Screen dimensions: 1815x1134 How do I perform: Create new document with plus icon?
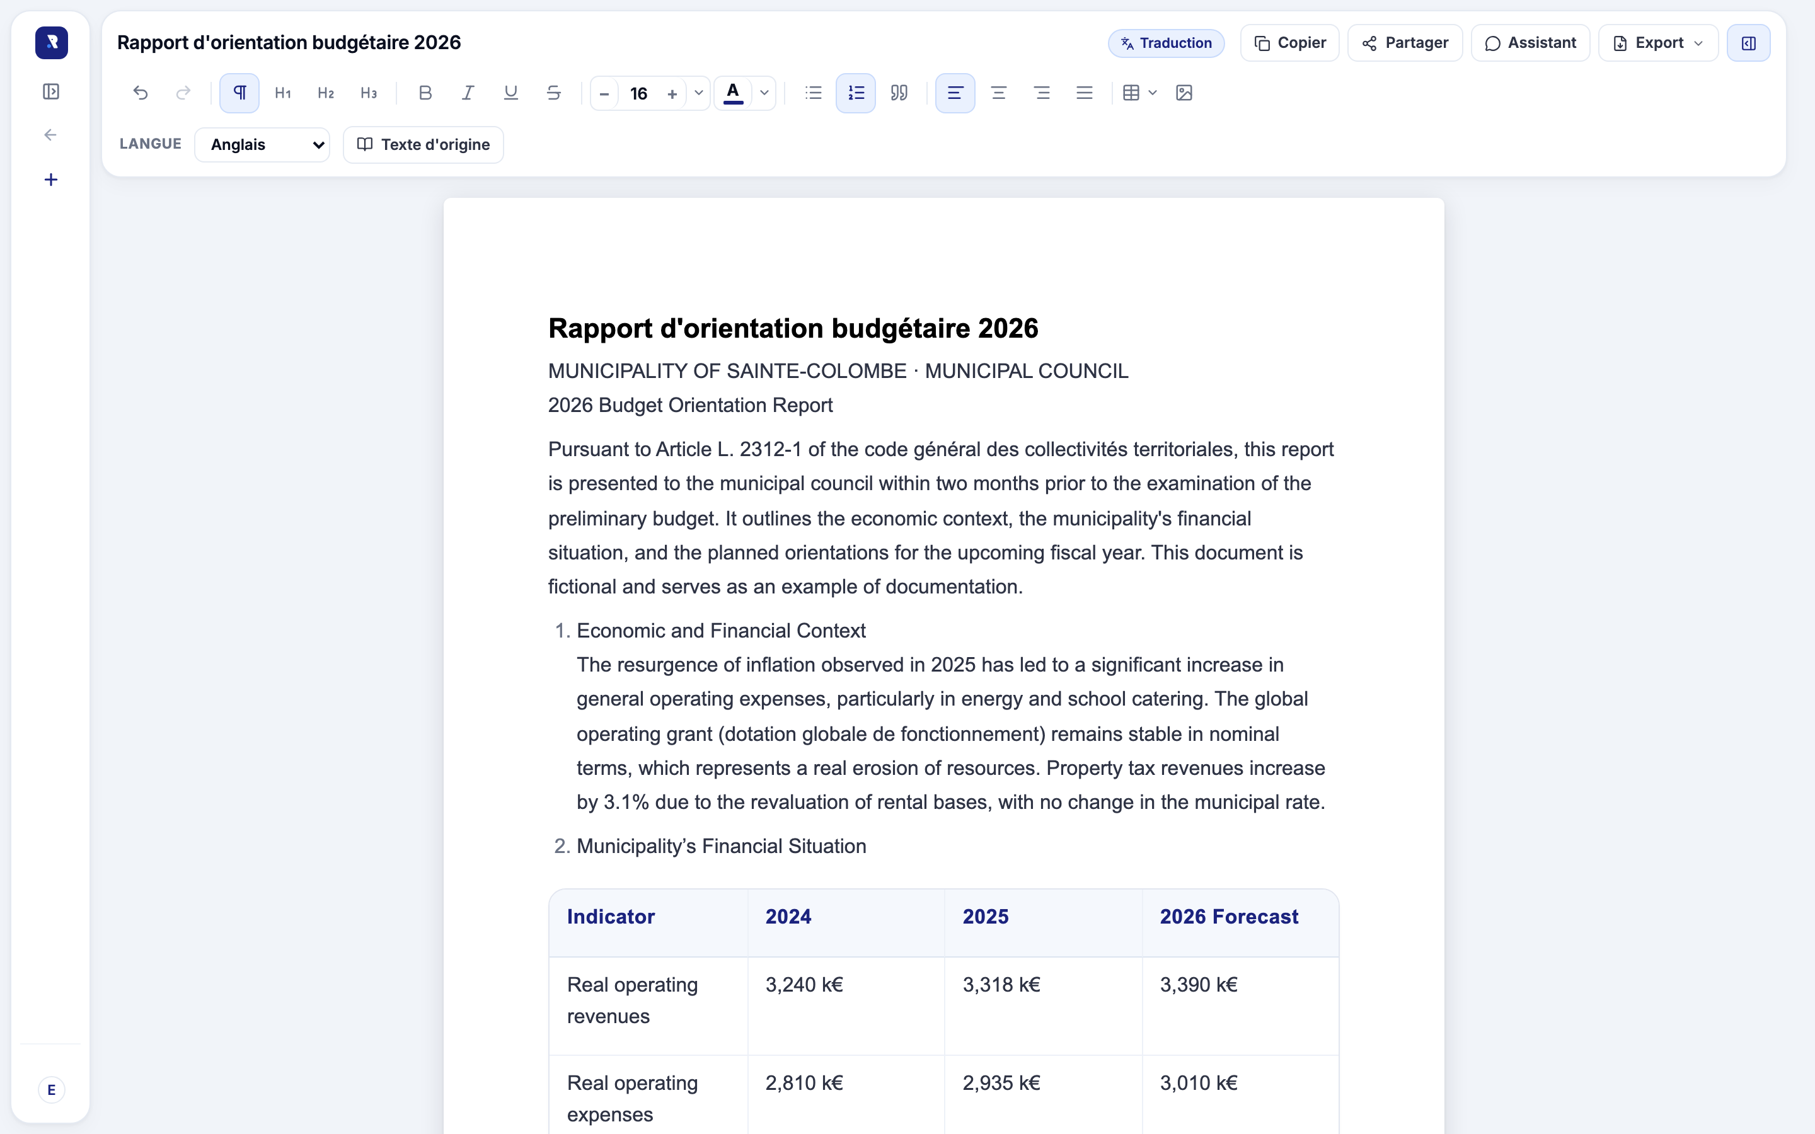[x=51, y=180]
